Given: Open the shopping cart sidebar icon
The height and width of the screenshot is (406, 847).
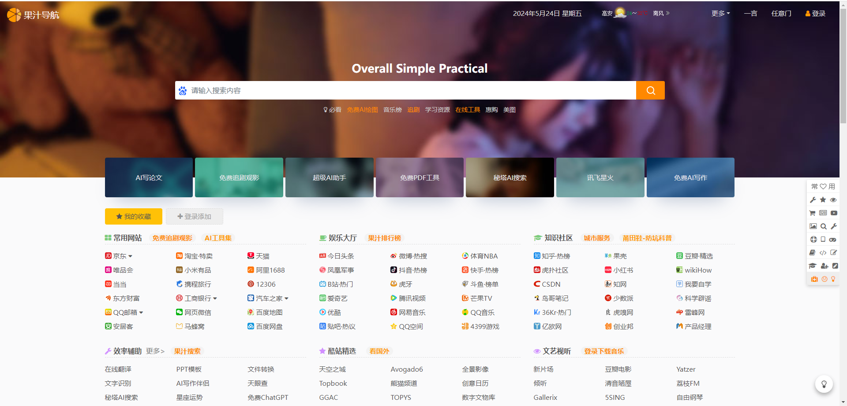Looking at the screenshot, I should point(813,213).
